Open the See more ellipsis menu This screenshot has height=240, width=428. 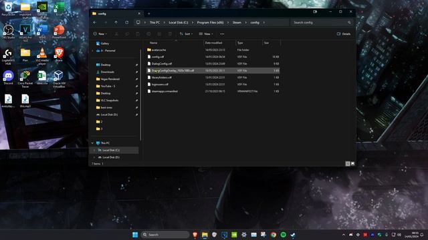click(222, 34)
